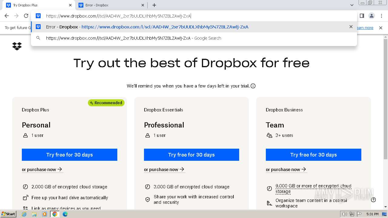Click purchase now under Personal plan

42,170
